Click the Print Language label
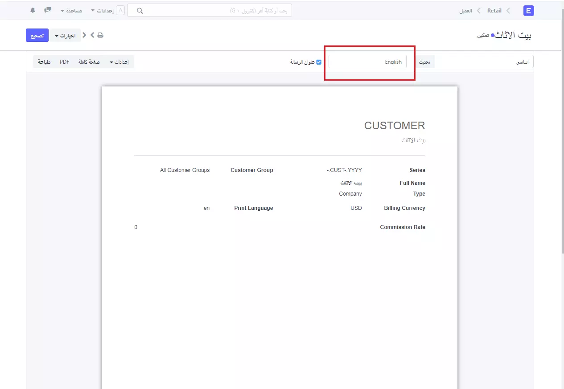 (x=254, y=208)
